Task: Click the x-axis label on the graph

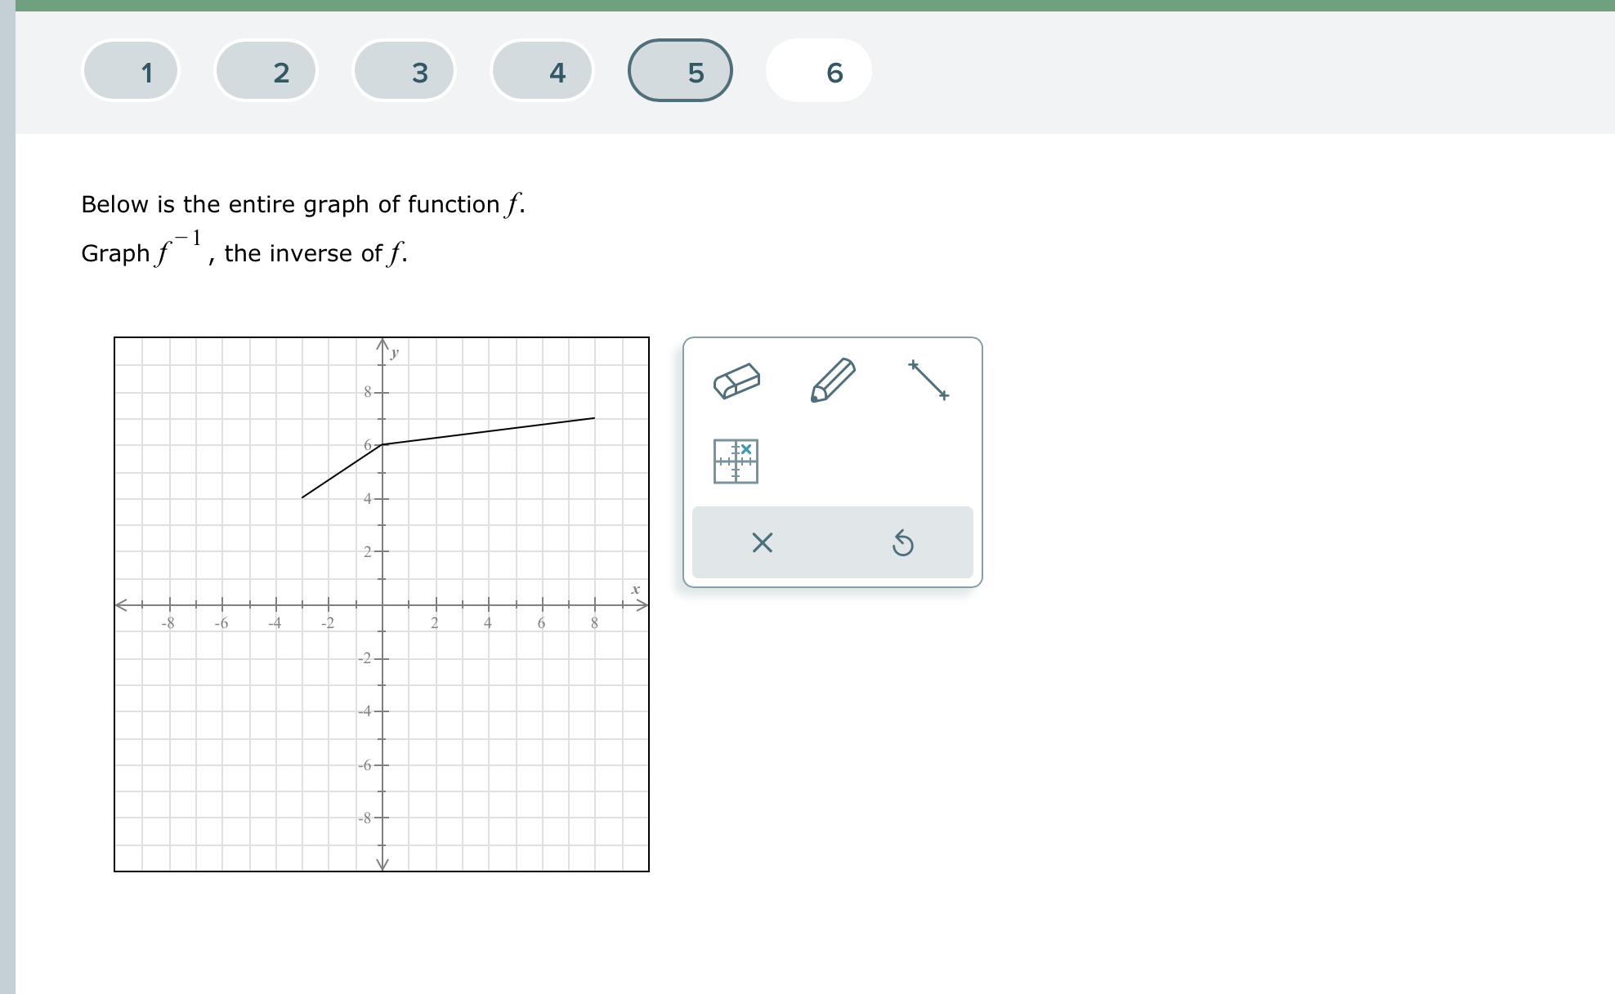Action: pyautogui.click(x=636, y=589)
